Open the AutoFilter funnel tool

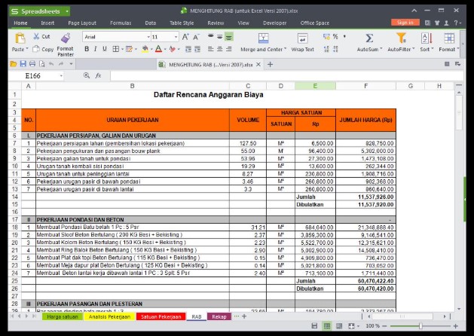(401, 38)
